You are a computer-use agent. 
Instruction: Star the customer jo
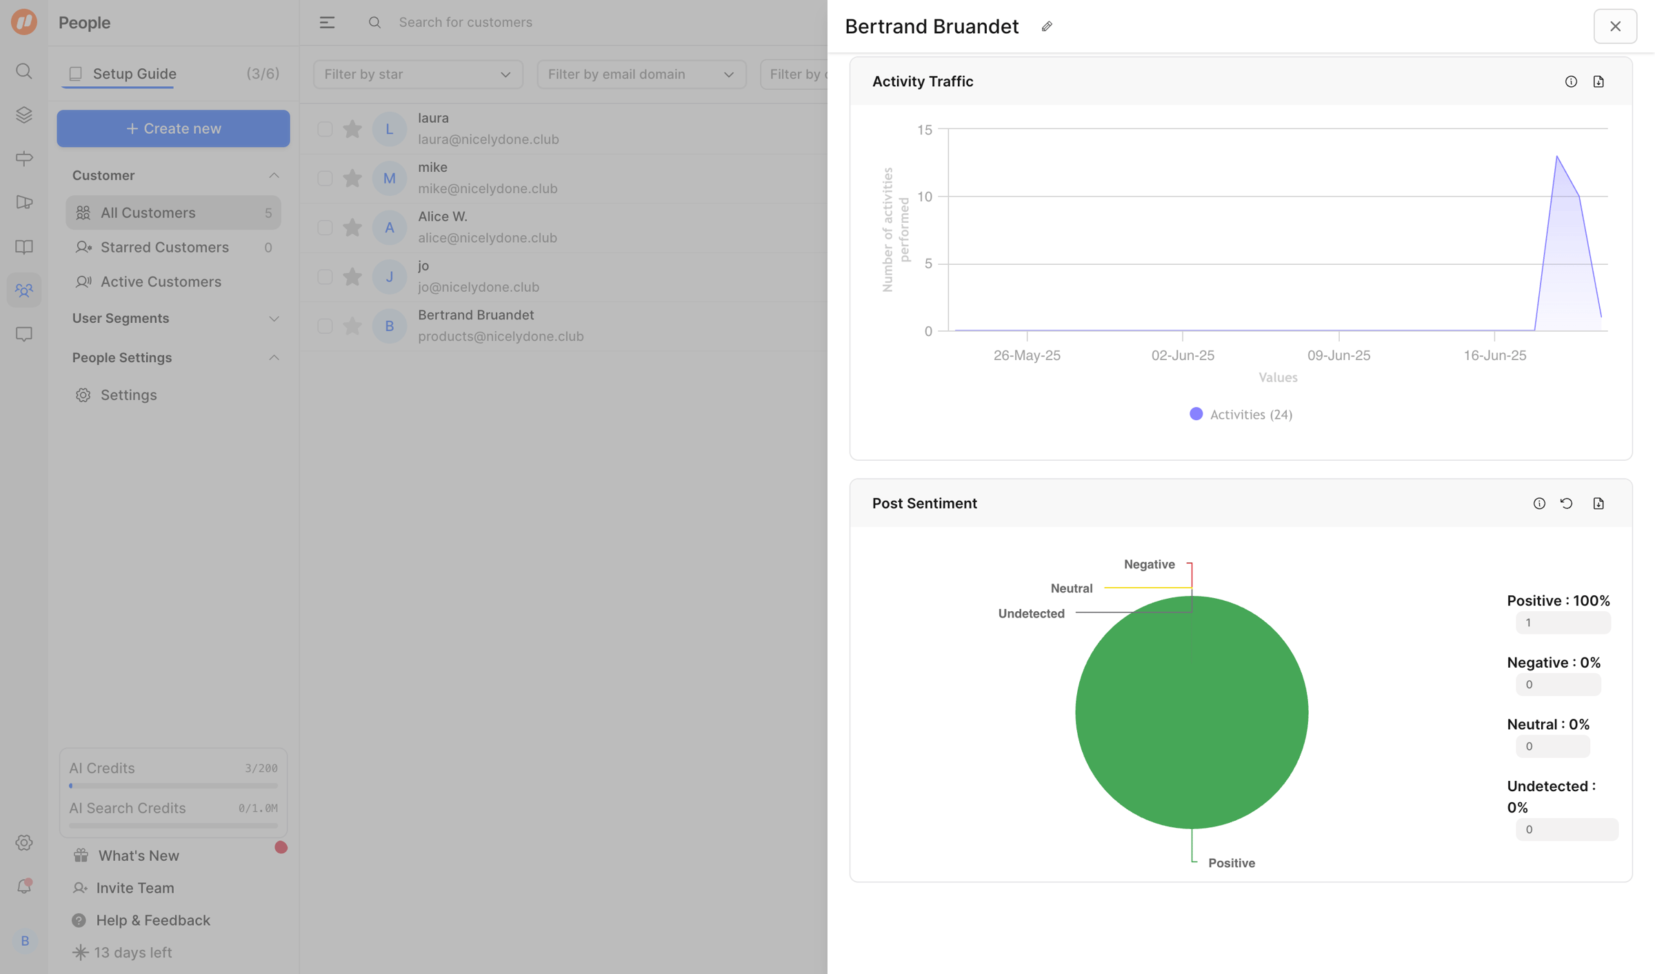click(x=352, y=276)
